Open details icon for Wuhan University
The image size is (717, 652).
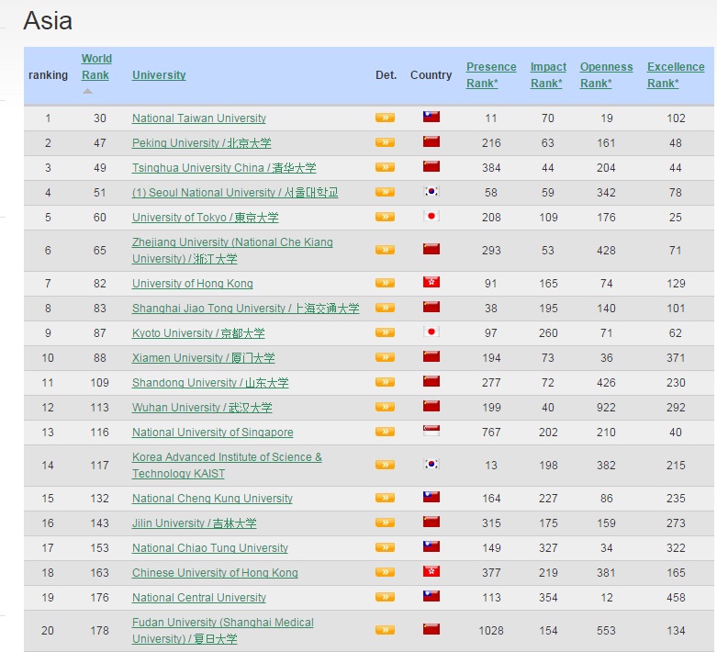click(385, 406)
